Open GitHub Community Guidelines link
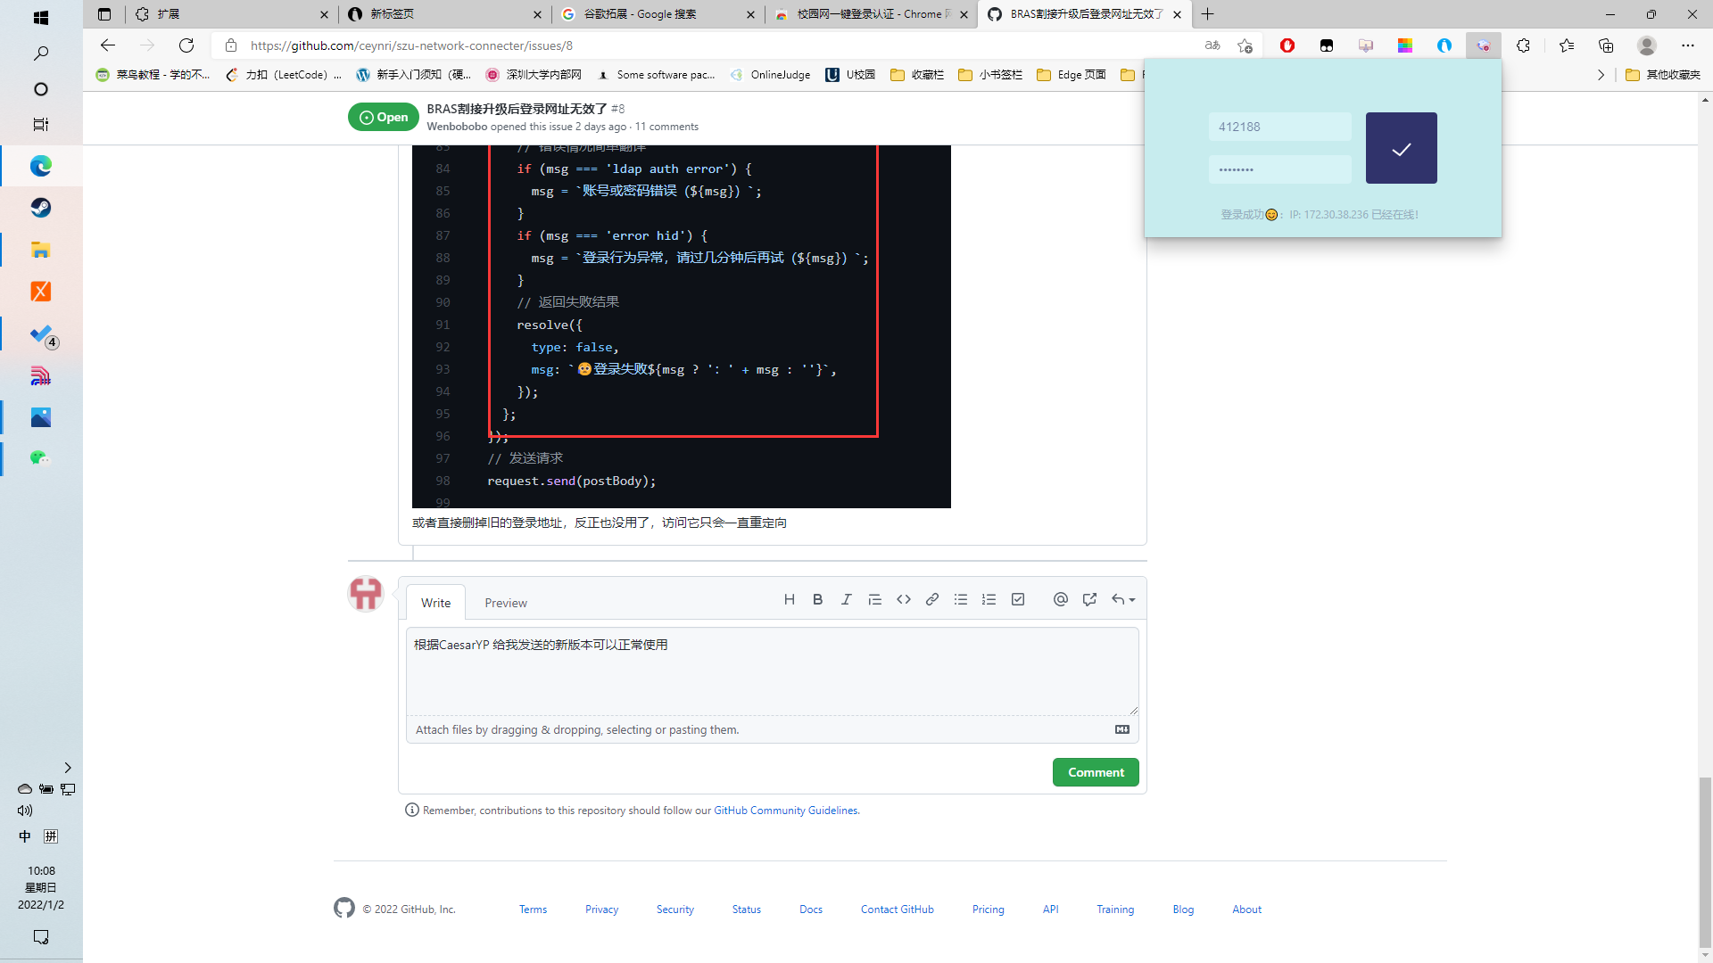Screen dimensions: 1713x963 (784, 810)
